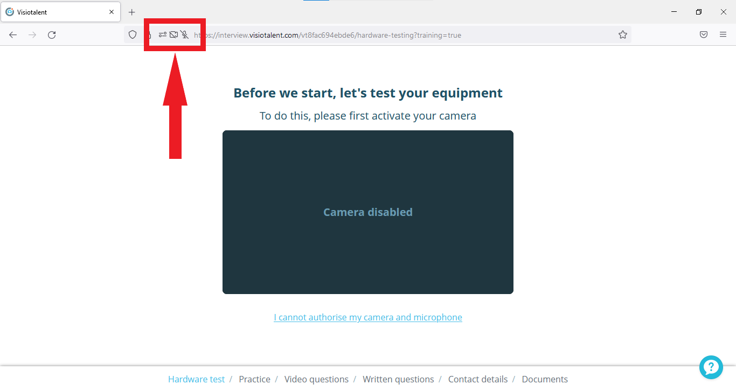This screenshot has width=736, height=391.
Task: Open the Firefox application menu
Action: [x=723, y=35]
